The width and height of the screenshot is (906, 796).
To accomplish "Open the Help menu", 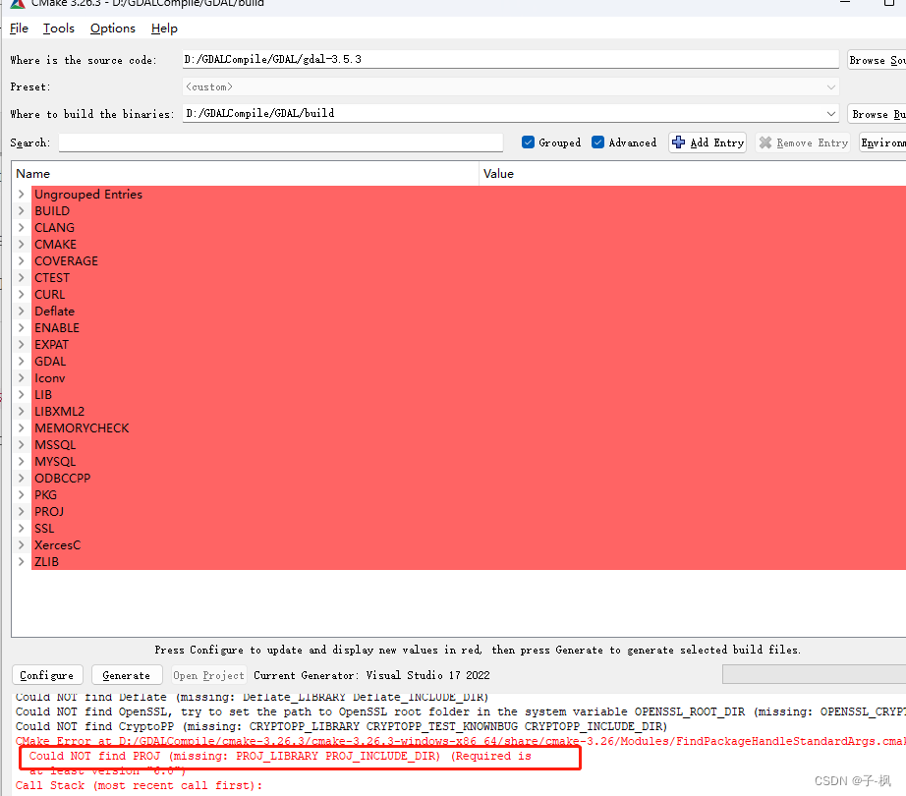I will pos(164,28).
